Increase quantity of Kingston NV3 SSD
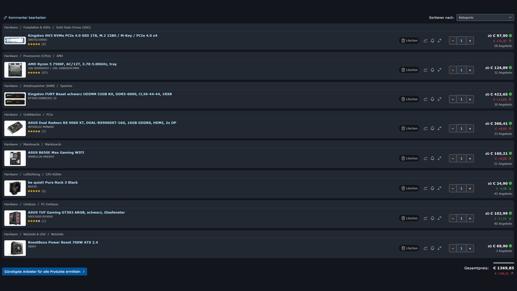 (470, 41)
